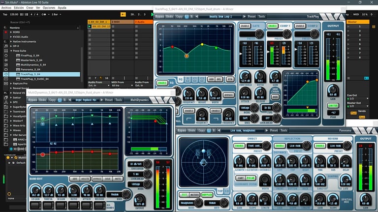378x212 pixels.
Task: Select Panorama_5_64 in browser
Action: click(31, 69)
